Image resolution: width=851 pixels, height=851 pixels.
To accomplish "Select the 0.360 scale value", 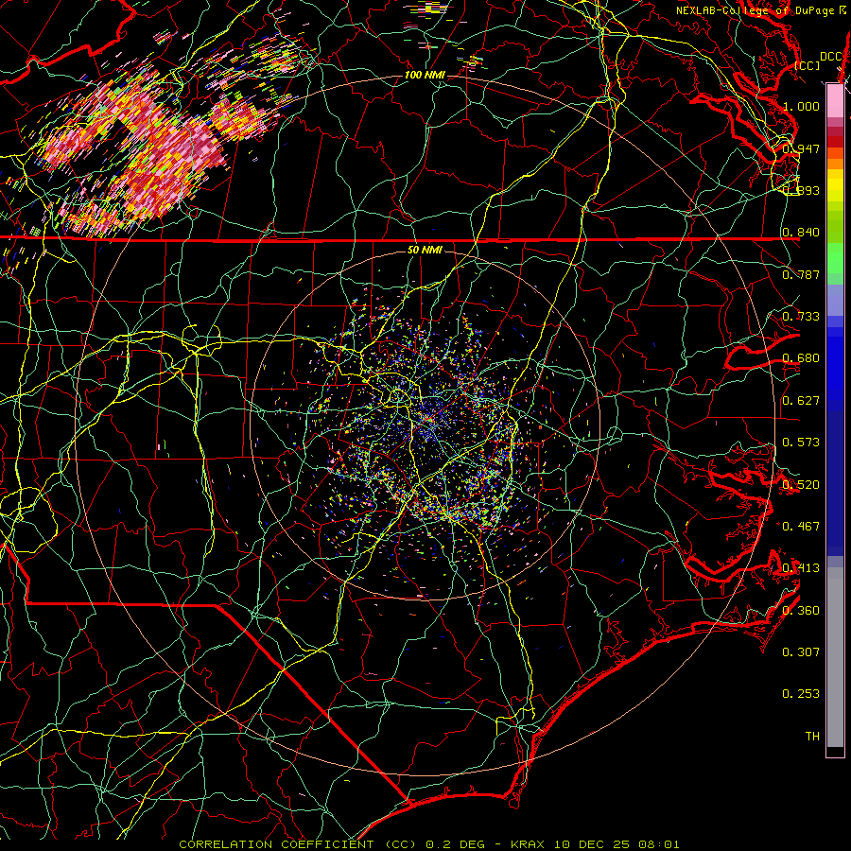I will (801, 611).
